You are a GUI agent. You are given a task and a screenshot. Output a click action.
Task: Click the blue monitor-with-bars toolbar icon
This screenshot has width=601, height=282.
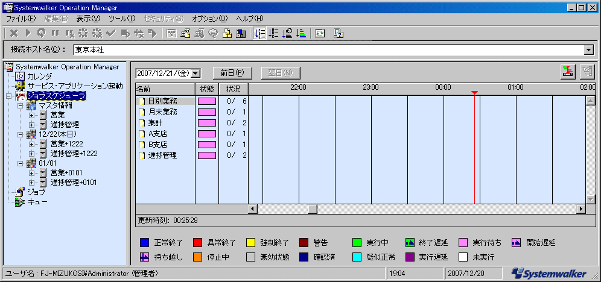pos(241,34)
